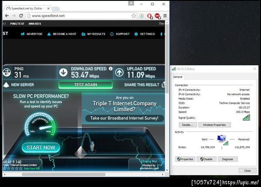261x187 pixels.
Task: Click the IP address 49.49.9.140
Action: [12, 162]
